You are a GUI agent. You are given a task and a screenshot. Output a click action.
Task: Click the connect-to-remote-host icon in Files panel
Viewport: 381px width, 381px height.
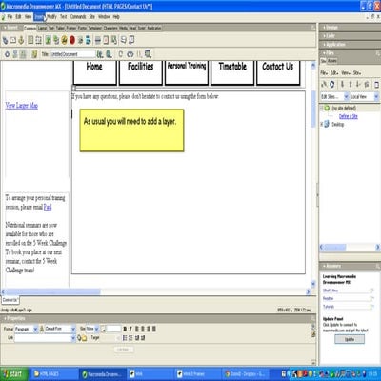tap(324, 85)
